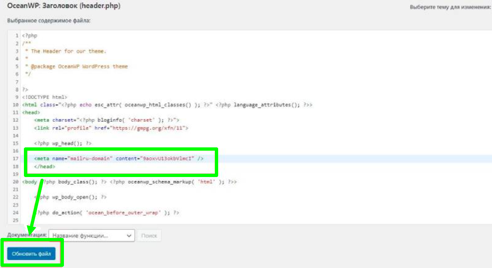Click line number 10 in the editor gutter
Viewport: 492px width, 268px height.
(15, 105)
